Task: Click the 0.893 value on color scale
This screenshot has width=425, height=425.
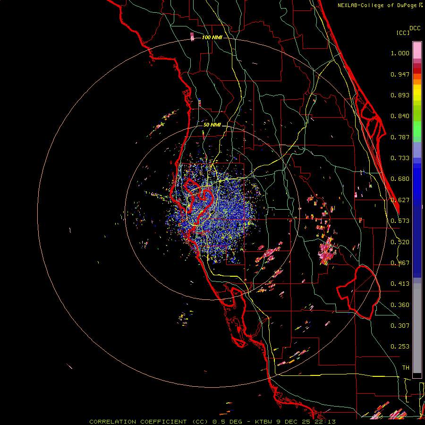Action: click(400, 95)
